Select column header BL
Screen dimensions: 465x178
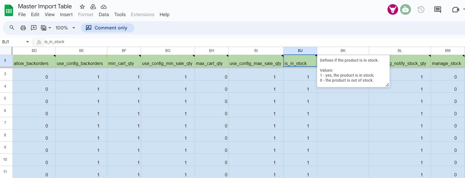pos(400,51)
